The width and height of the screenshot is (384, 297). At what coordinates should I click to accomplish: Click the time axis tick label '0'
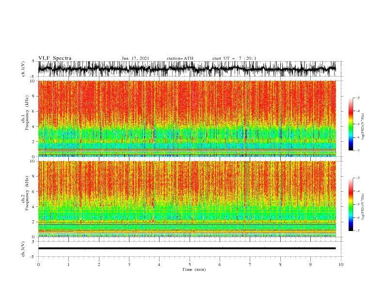38,264
